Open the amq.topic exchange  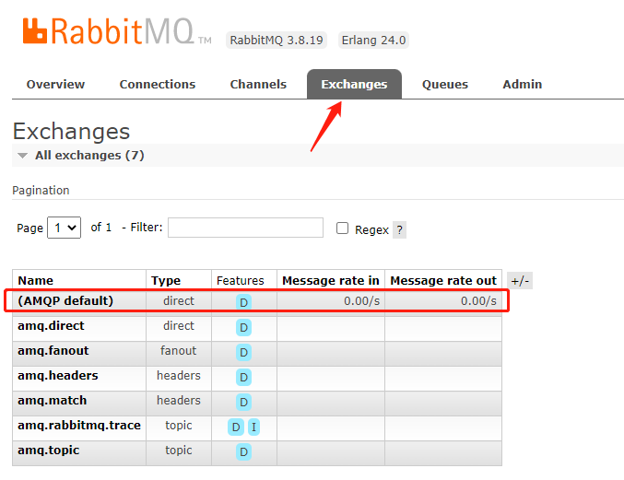pyautogui.click(x=49, y=450)
